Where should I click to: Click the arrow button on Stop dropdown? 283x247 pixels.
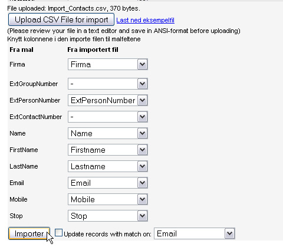pyautogui.click(x=142, y=216)
